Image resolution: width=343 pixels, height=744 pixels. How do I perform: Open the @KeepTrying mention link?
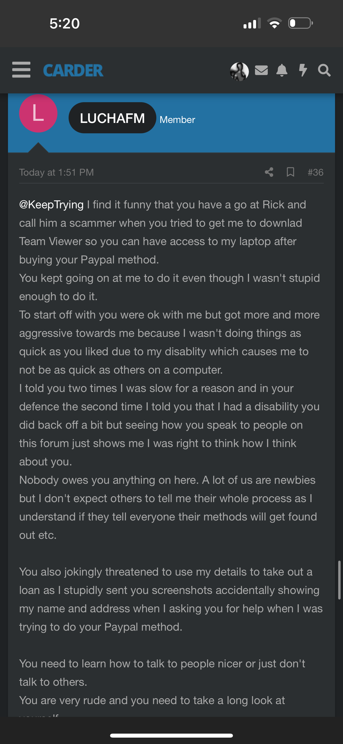[51, 204]
